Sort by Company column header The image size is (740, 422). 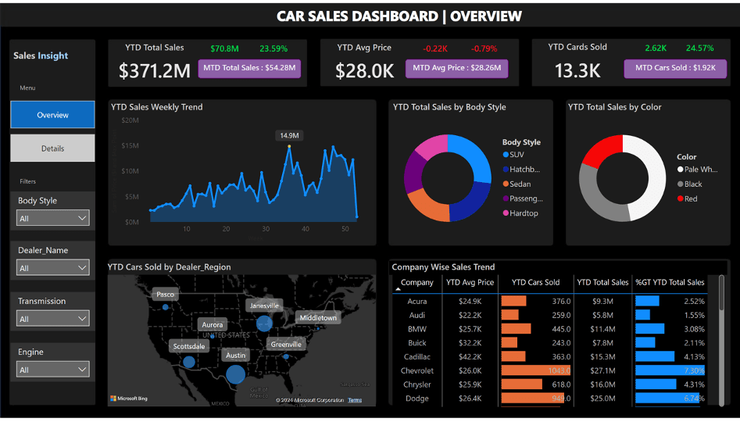click(416, 282)
